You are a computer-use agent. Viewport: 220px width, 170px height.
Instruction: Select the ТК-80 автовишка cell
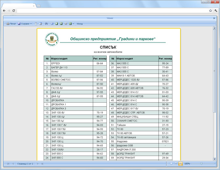[138, 137]
